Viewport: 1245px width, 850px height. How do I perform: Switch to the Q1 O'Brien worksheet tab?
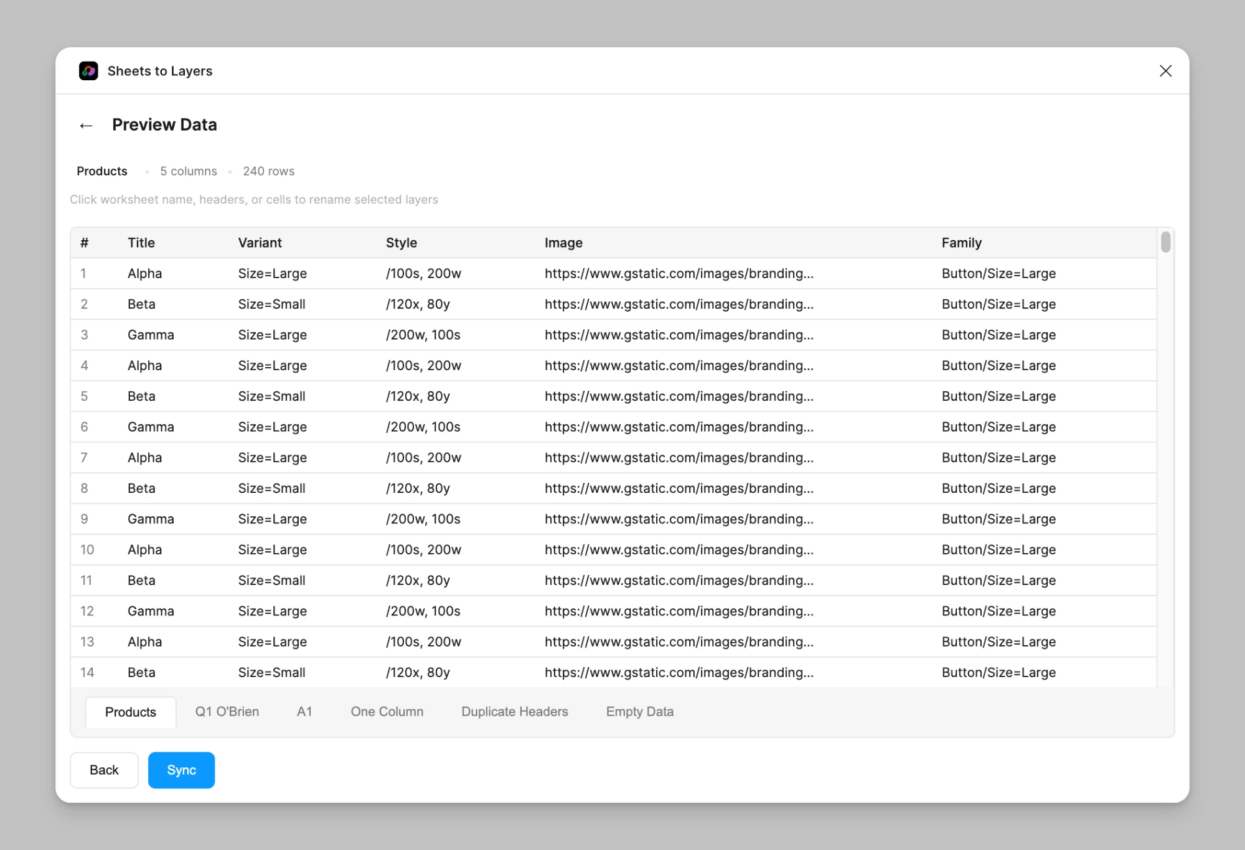coord(227,711)
